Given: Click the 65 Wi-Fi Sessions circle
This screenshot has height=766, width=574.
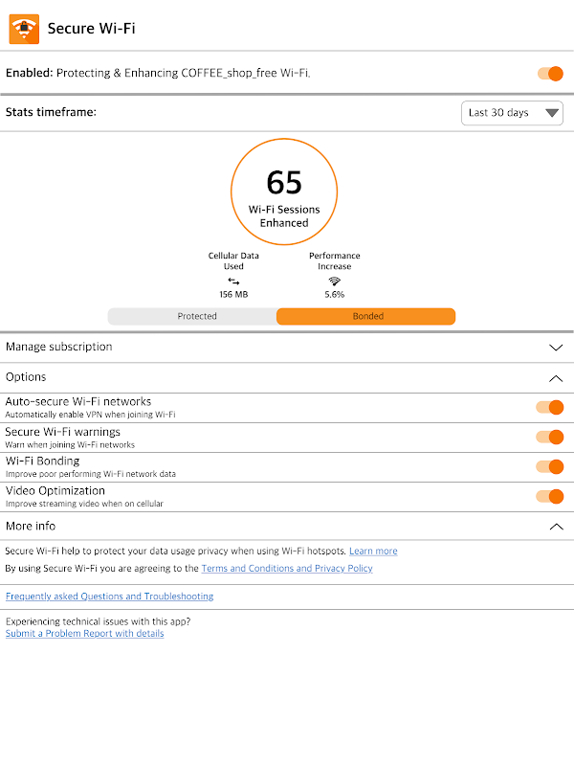Looking at the screenshot, I should tap(284, 191).
